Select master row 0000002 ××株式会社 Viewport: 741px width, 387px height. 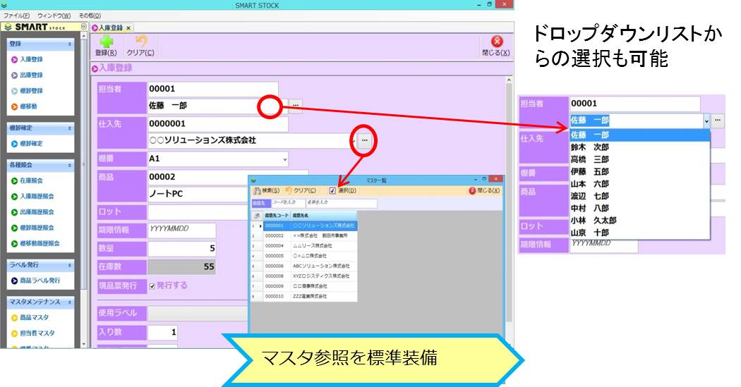[x=304, y=235]
